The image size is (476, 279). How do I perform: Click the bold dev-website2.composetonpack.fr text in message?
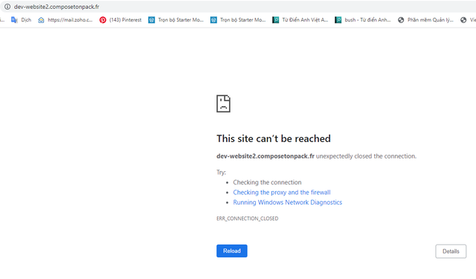(x=266, y=156)
